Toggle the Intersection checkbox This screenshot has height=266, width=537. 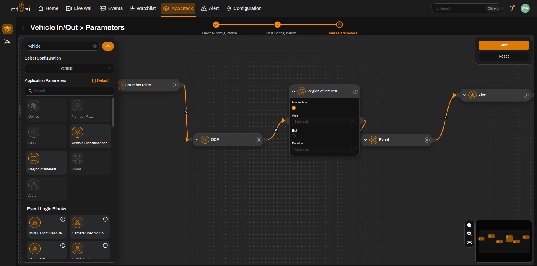[x=294, y=108]
